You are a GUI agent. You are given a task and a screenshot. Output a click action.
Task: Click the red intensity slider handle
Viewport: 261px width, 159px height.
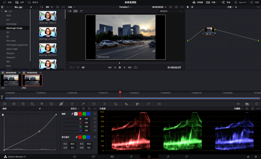80,123
